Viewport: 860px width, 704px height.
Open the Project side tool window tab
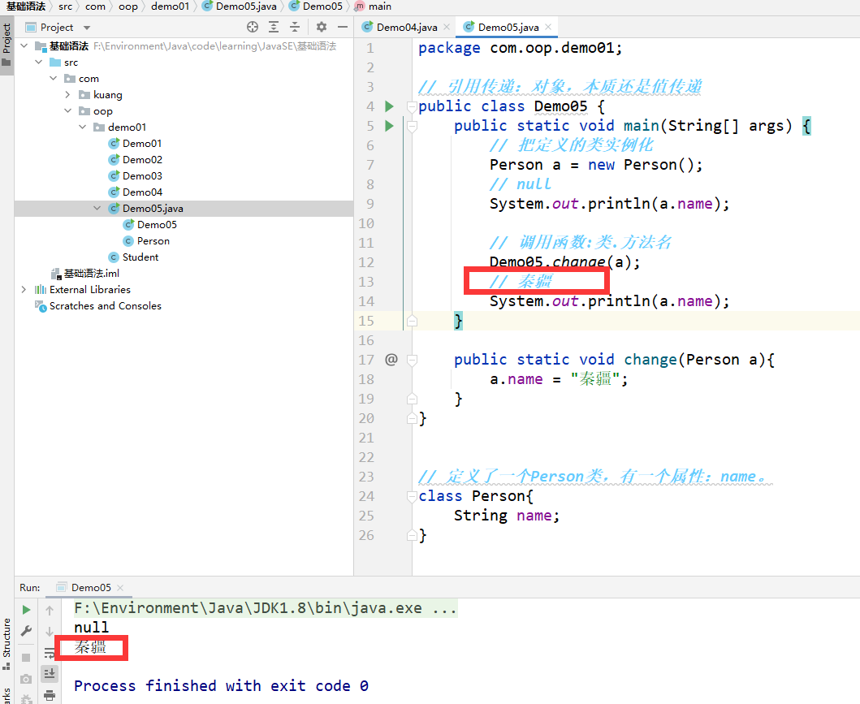6,44
